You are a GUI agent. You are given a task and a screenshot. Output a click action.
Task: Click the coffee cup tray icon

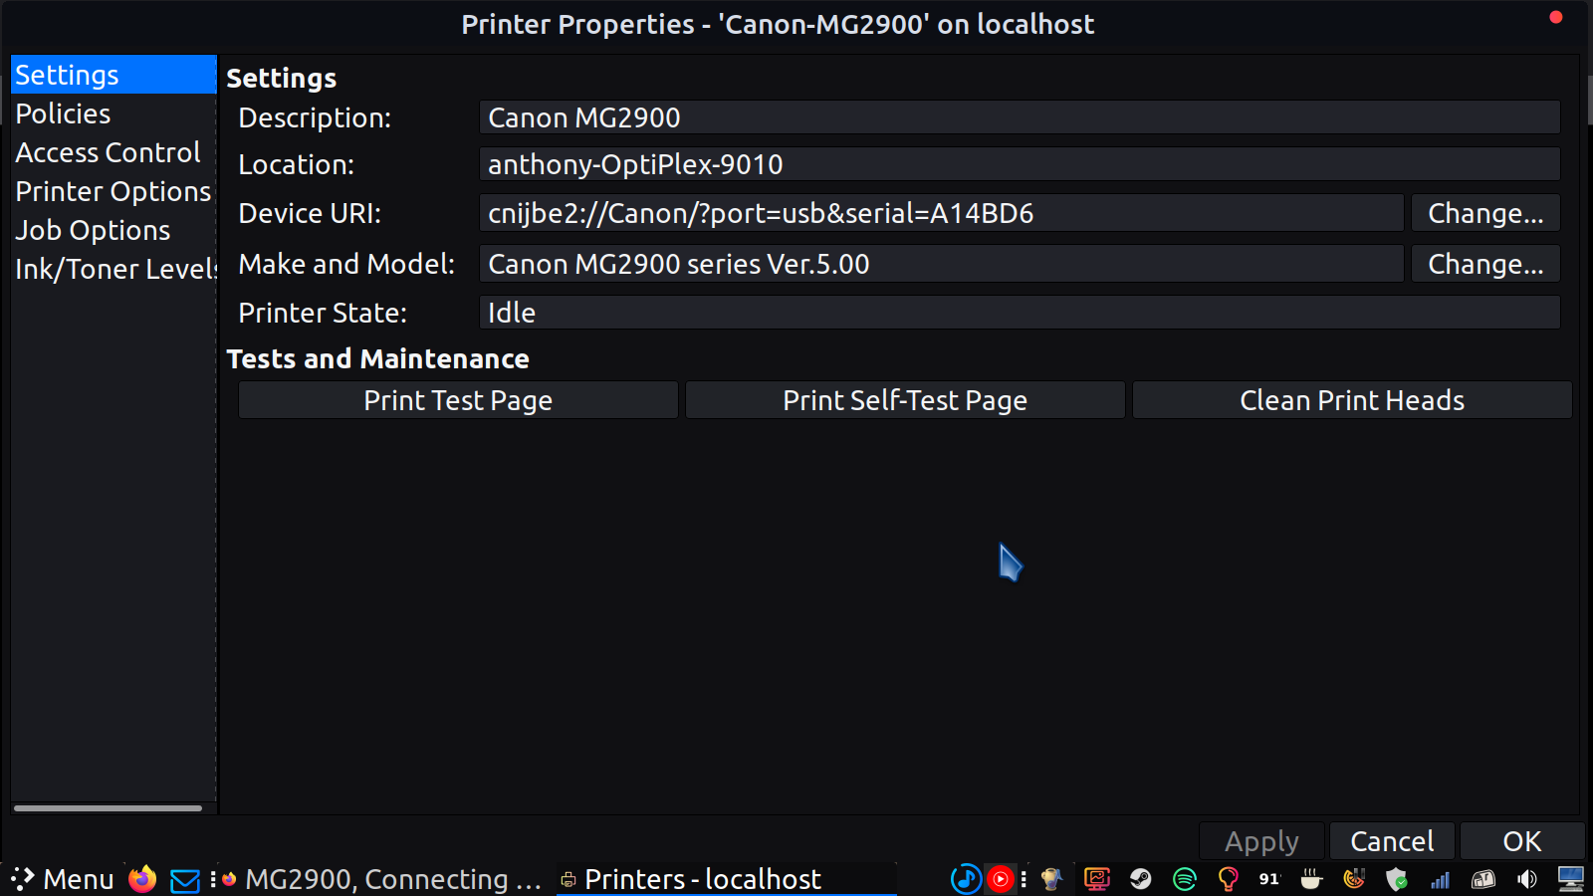click(1311, 879)
